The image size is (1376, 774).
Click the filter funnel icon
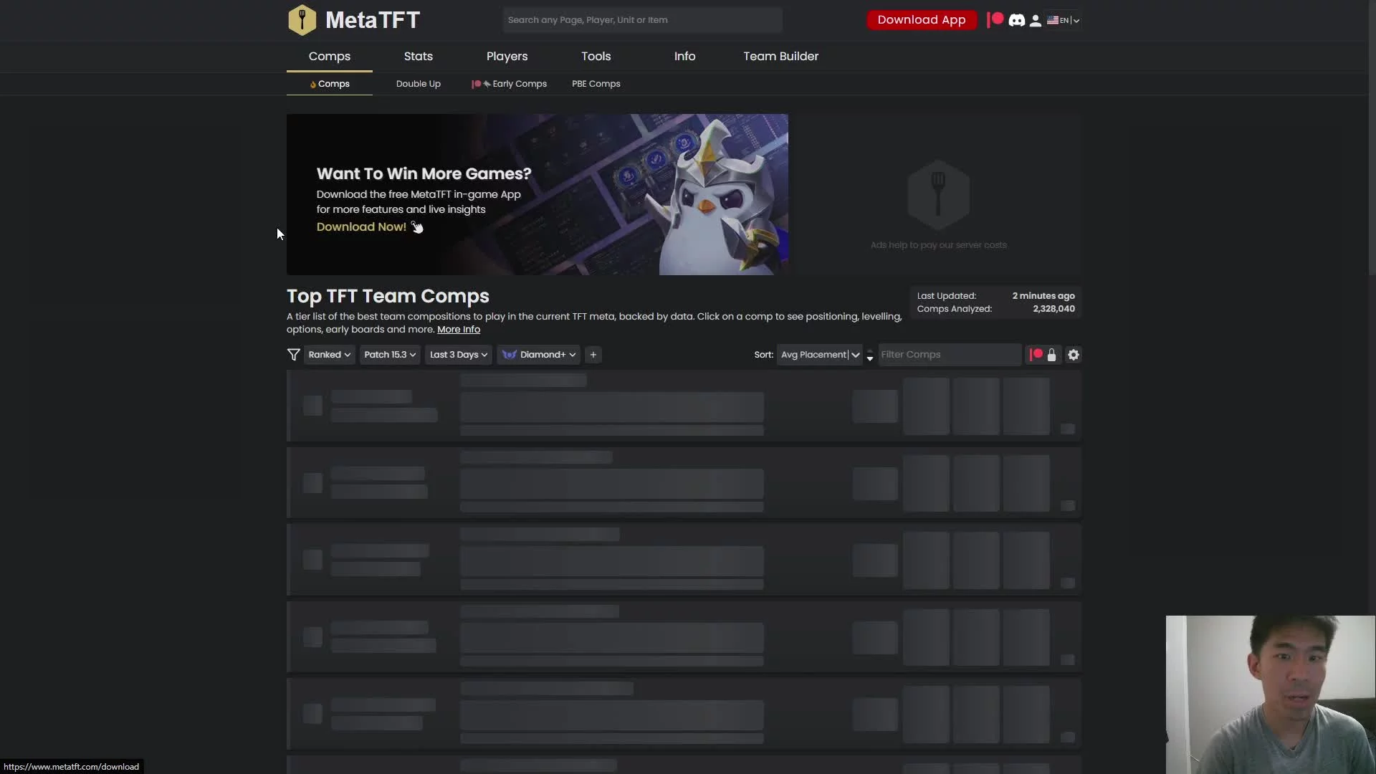click(x=293, y=355)
